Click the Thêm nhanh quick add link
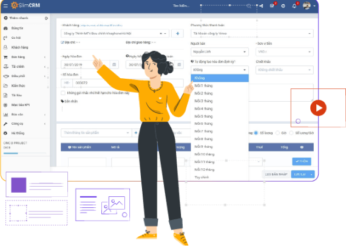This screenshot has height=246, width=346. tap(19, 18)
